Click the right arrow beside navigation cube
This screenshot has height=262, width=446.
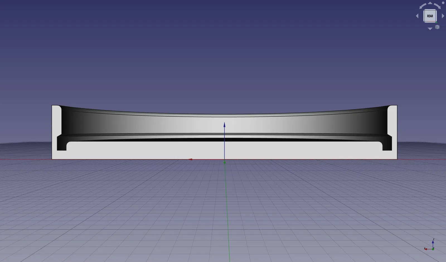pyautogui.click(x=443, y=16)
